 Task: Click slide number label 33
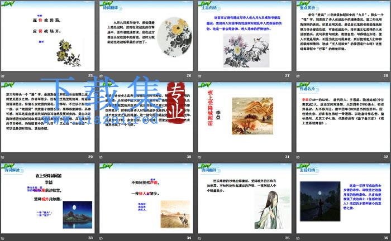(90, 238)
